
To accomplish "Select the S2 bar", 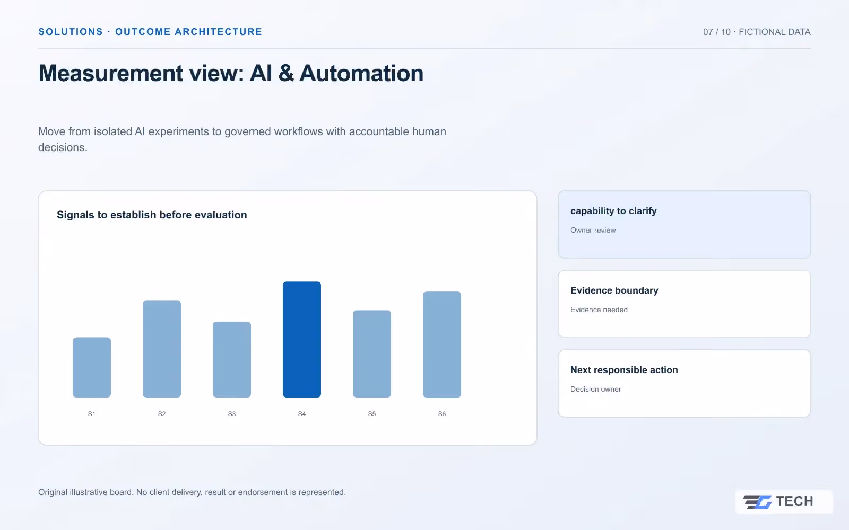I will point(162,349).
